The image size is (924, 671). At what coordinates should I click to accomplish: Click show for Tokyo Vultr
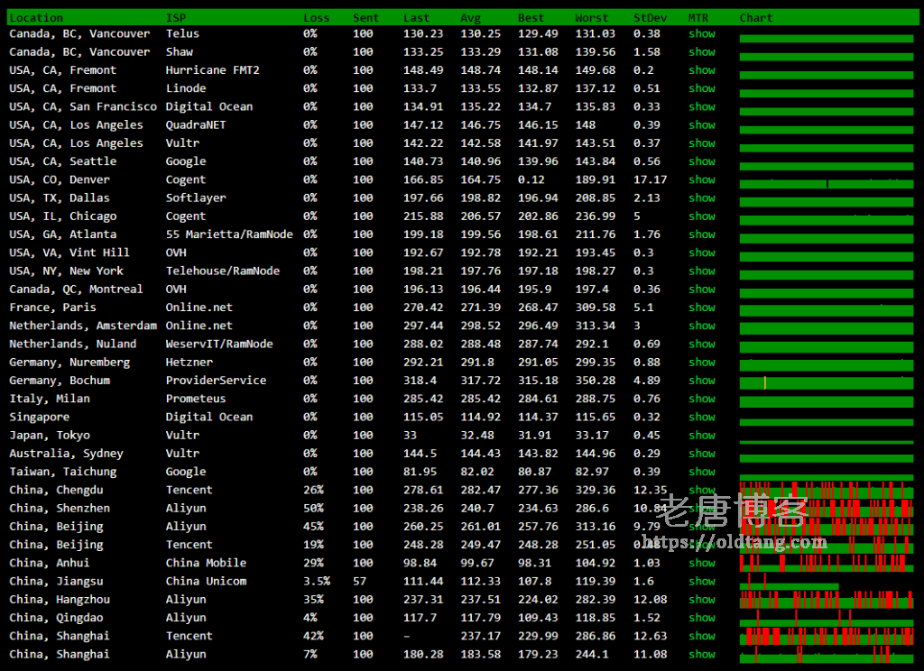(x=702, y=436)
